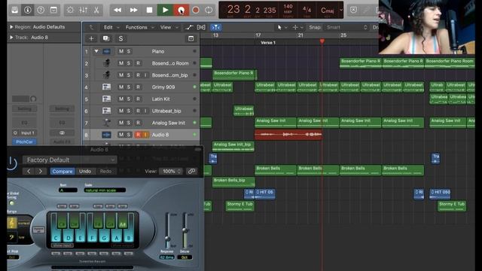Mute the Analog Saw Init track

click(121, 123)
